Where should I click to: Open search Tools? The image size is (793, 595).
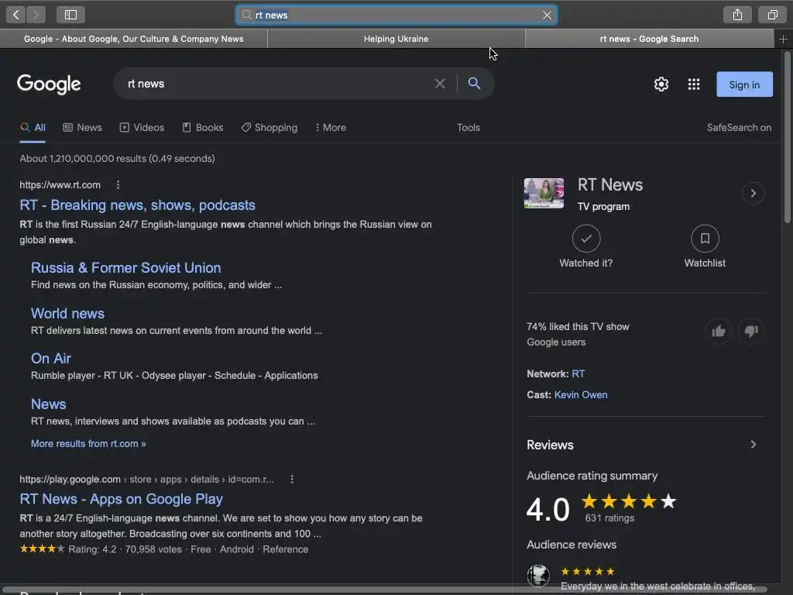[x=469, y=128]
